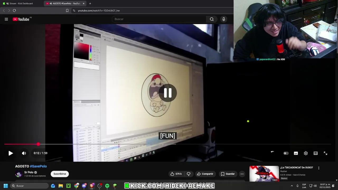This screenshot has height=190, width=338.
Task: Open OBS Studio from taskbar
Action: click(100, 186)
